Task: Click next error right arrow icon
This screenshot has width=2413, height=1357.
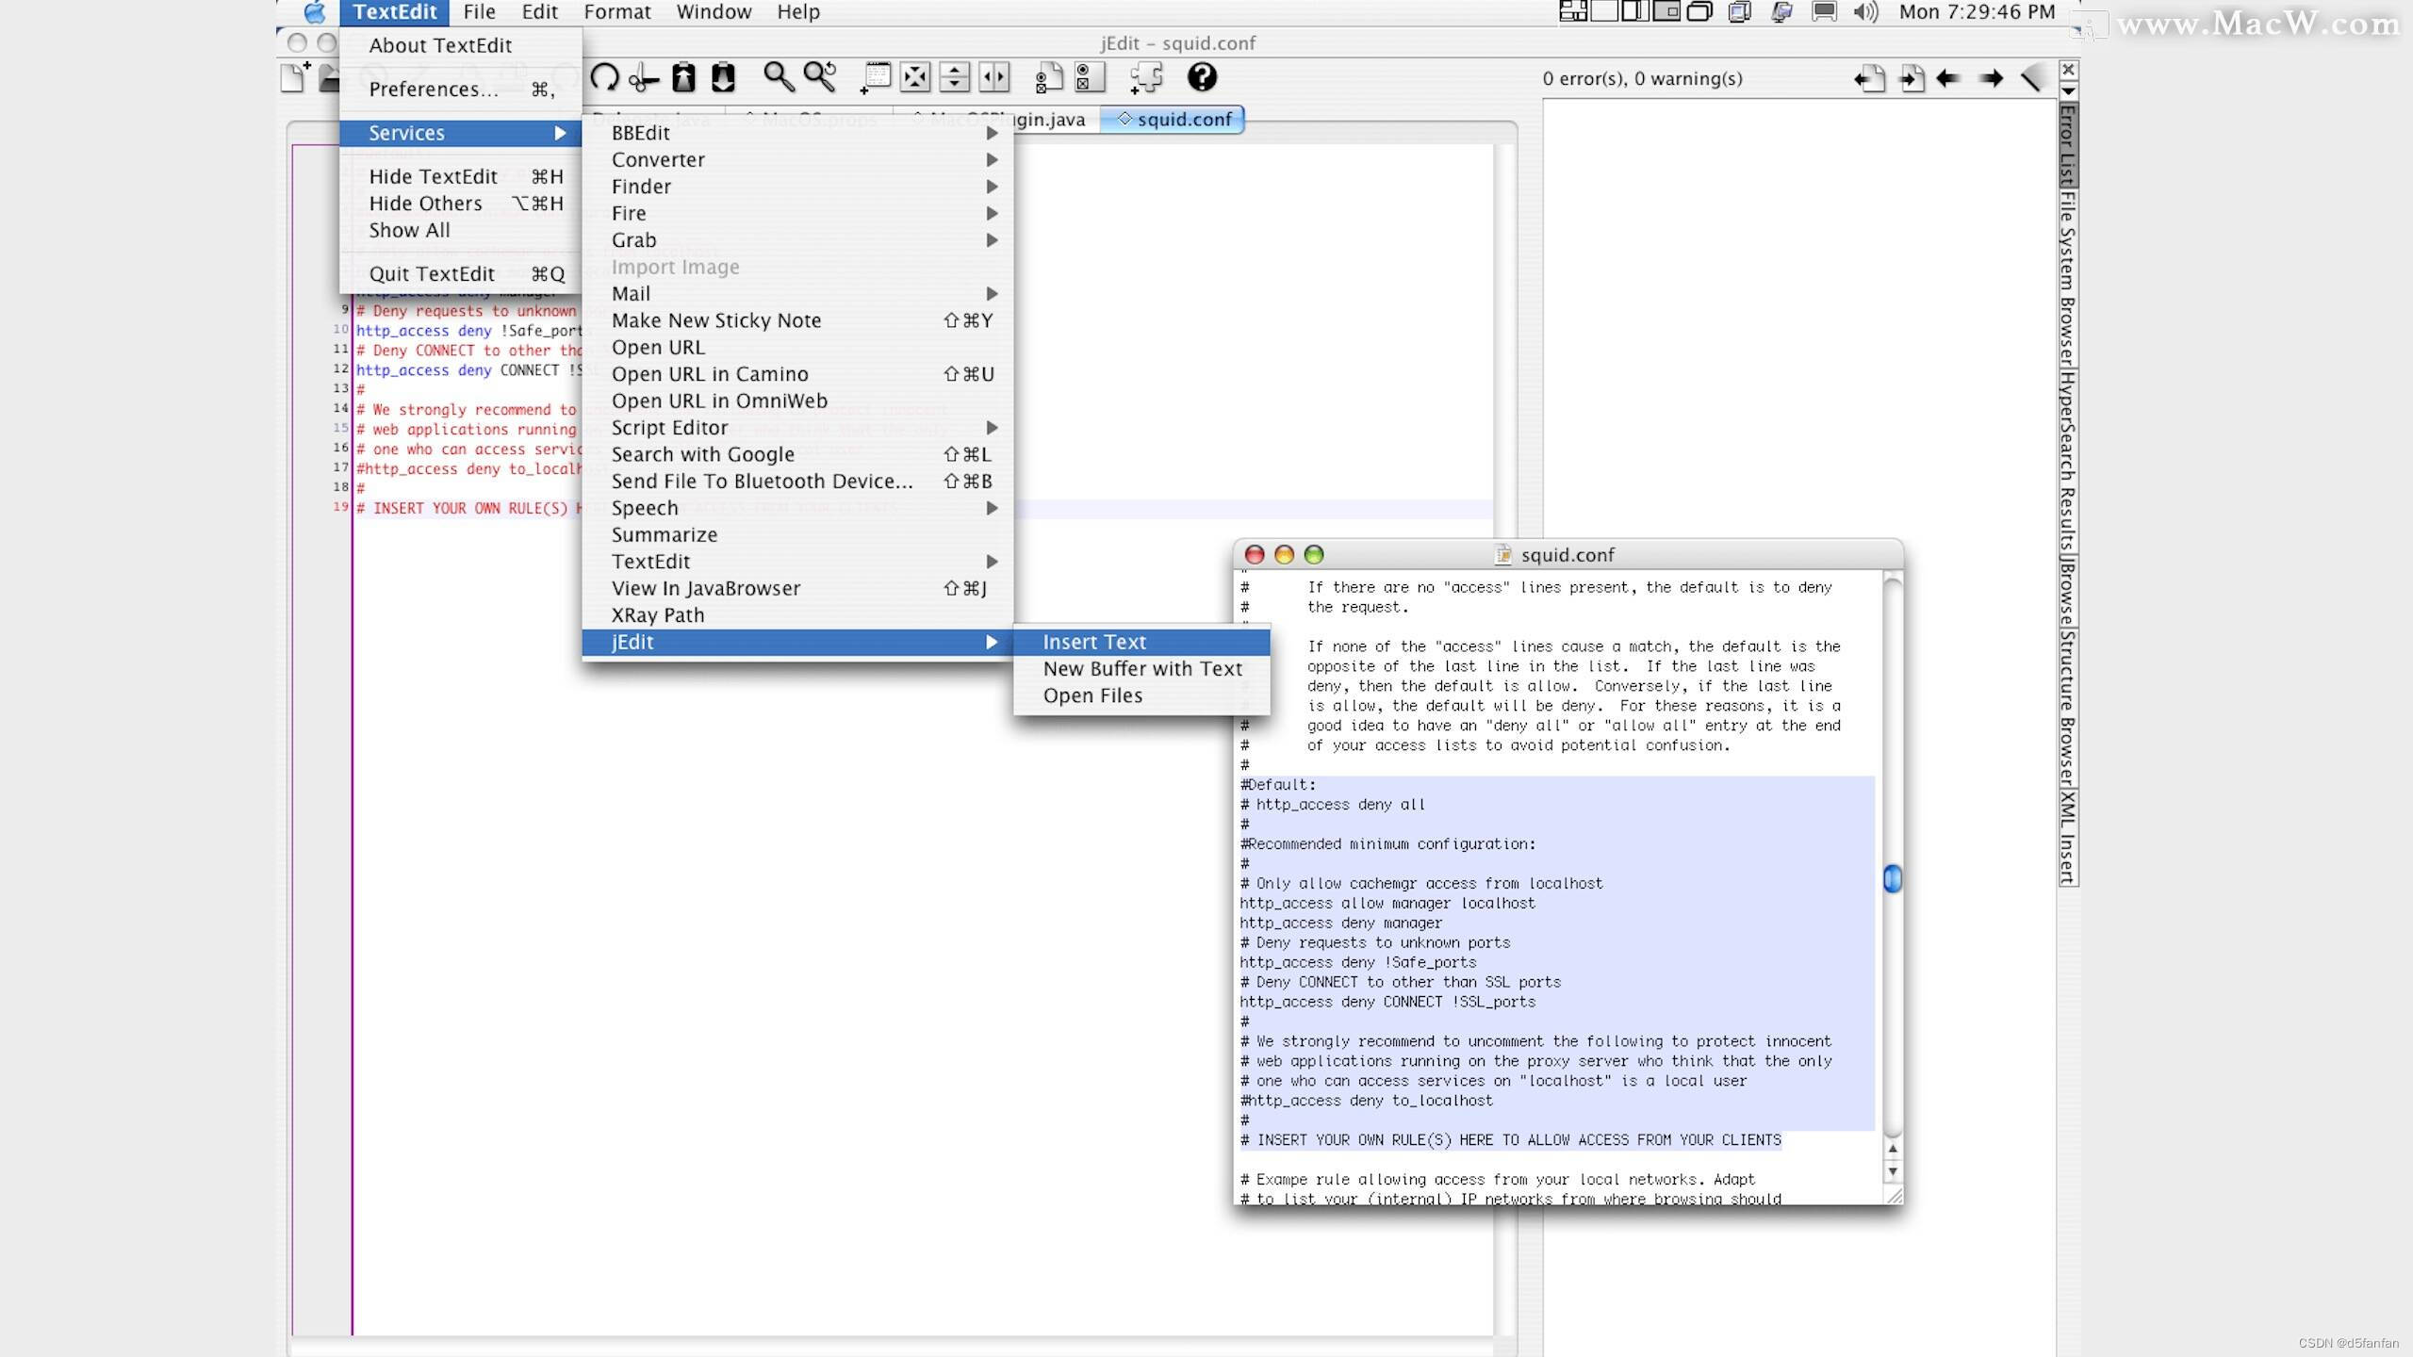Action: [x=1990, y=79]
